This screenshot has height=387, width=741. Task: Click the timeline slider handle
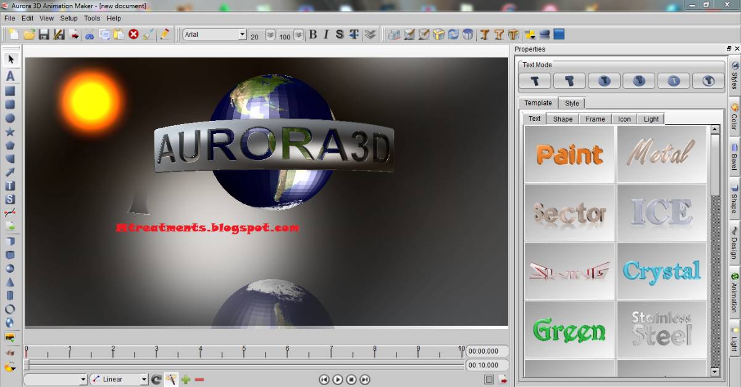[x=27, y=365]
